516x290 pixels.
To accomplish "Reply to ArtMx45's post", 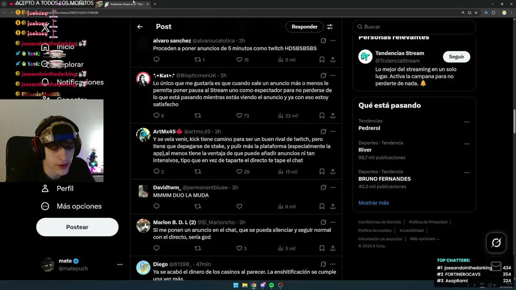I will tap(156, 172).
